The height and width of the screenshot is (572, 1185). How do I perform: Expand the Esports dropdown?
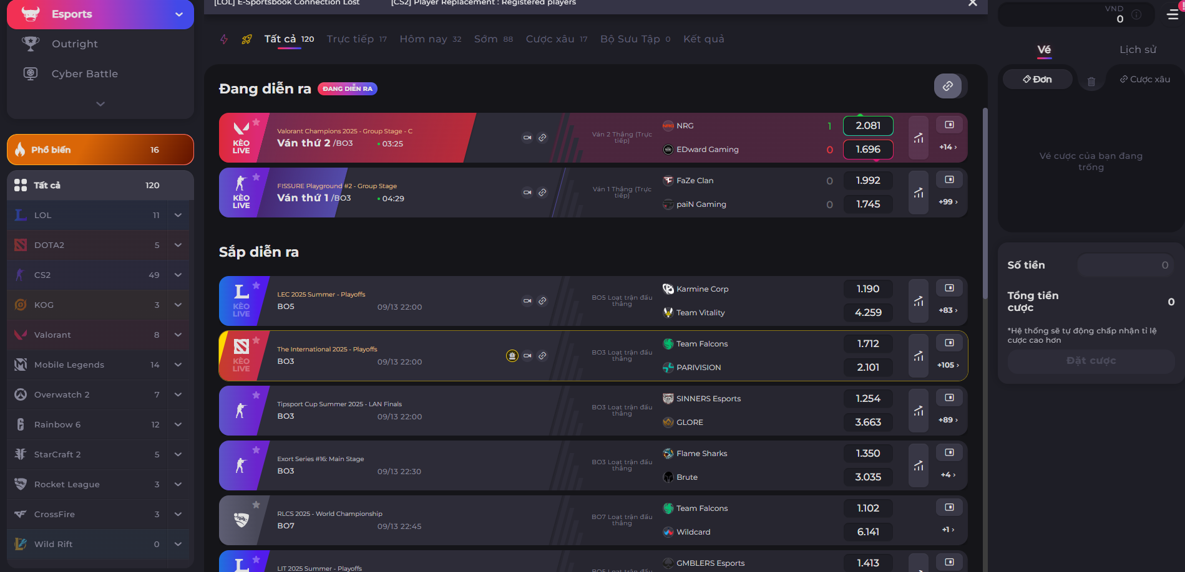point(179,14)
